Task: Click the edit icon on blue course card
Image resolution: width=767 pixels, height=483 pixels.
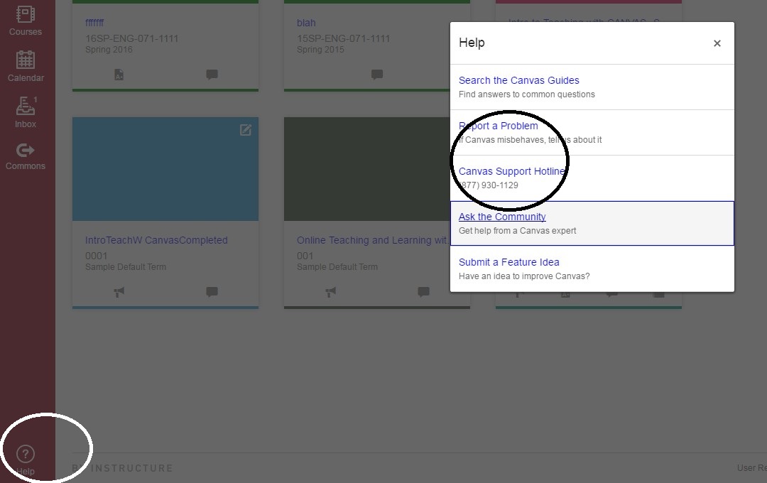Action: [x=246, y=130]
